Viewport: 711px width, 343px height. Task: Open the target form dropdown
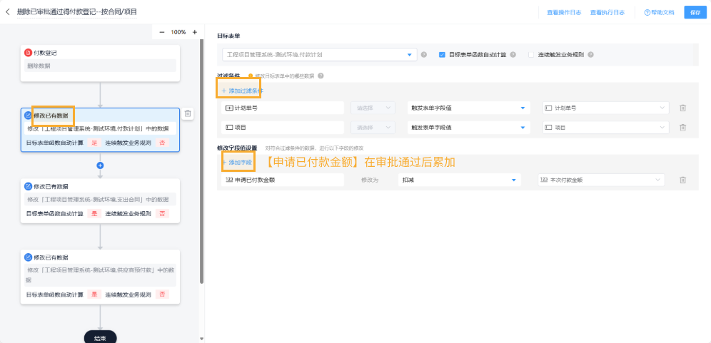coord(319,55)
